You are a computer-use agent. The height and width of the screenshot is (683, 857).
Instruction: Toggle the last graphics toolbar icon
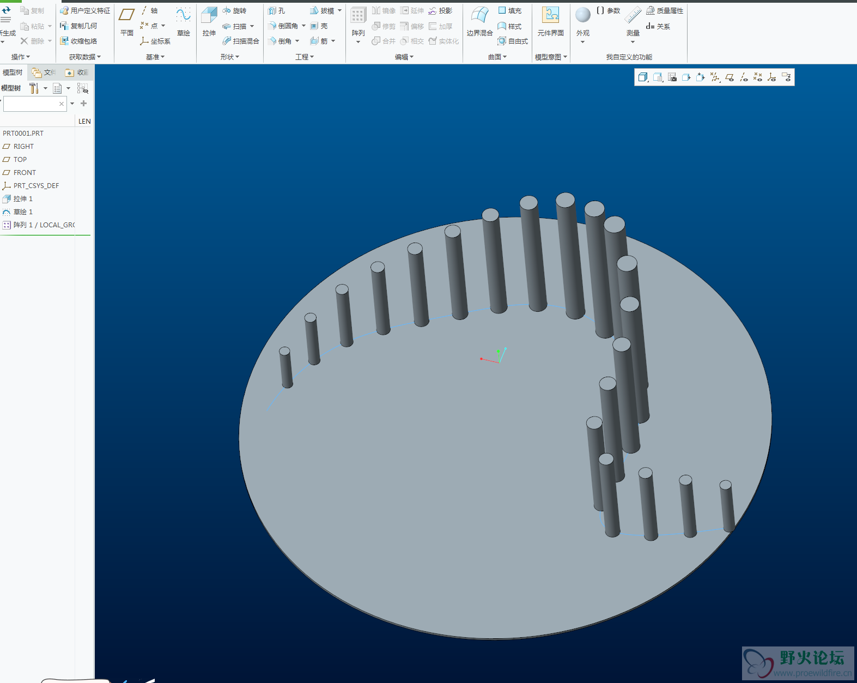point(786,77)
